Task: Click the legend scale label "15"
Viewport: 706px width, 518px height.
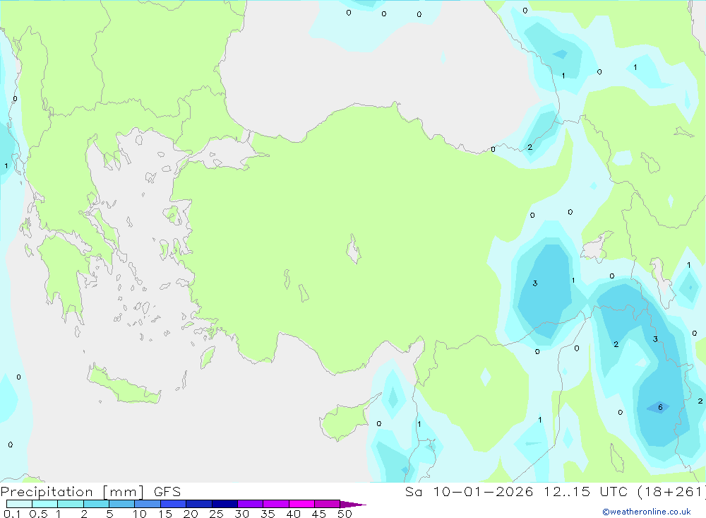Action: tap(165, 514)
